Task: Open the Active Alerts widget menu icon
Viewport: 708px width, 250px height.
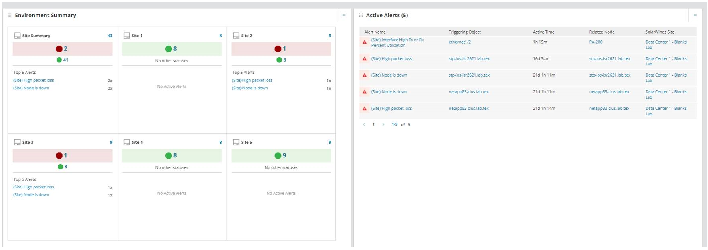Action: [x=695, y=15]
